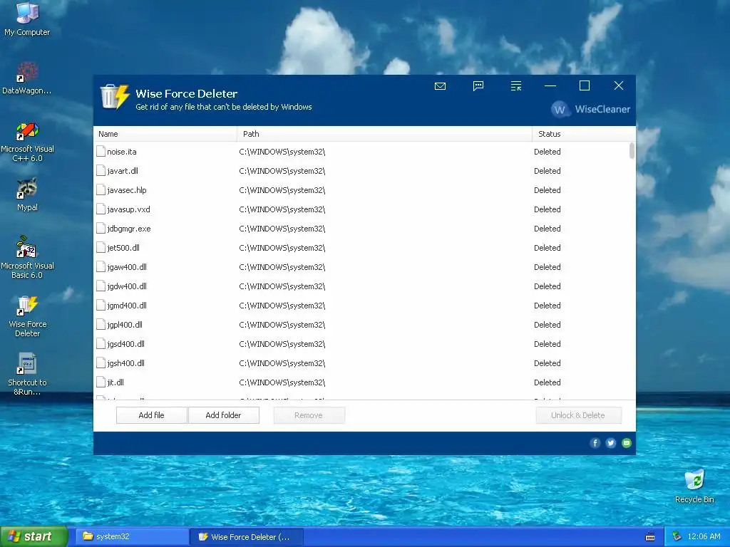Viewport: 730px width, 547px height.
Task: Close the Wise Force Deleter window
Action: point(618,85)
